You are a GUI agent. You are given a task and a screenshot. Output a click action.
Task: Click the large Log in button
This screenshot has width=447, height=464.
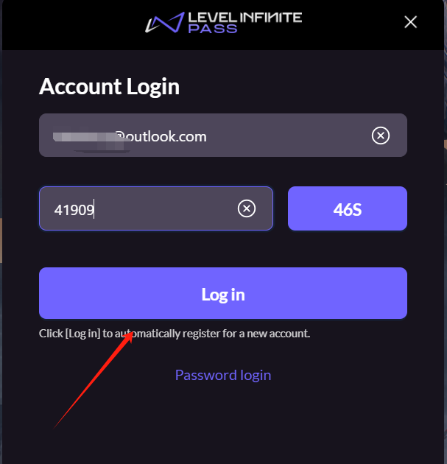[x=223, y=293]
